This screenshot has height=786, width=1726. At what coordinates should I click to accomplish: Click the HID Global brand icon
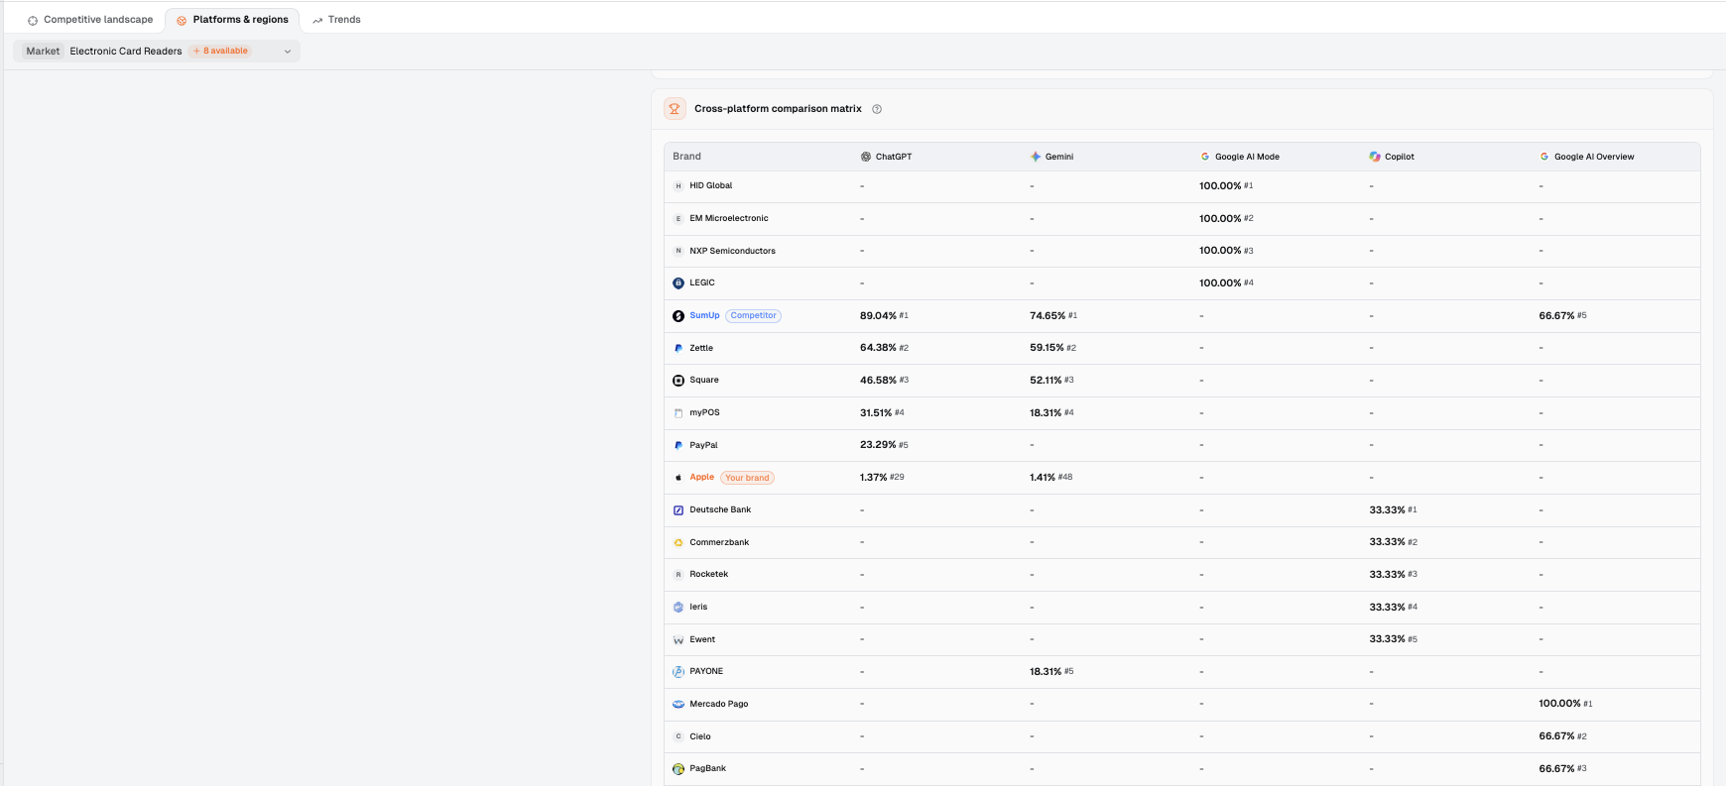tap(678, 186)
